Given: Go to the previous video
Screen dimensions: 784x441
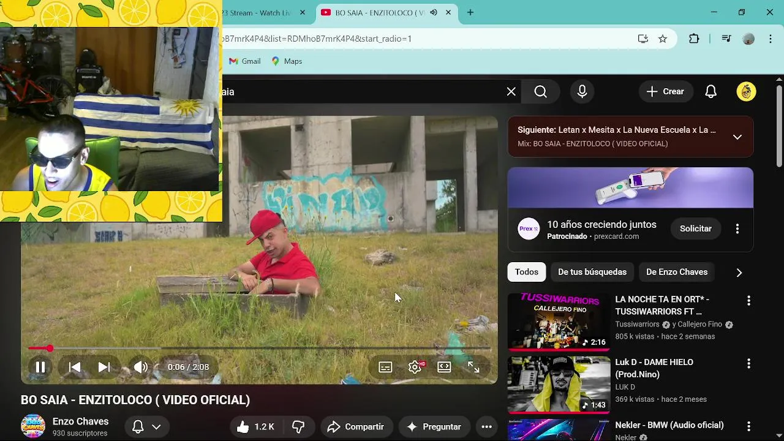Looking at the screenshot, I should (x=75, y=367).
